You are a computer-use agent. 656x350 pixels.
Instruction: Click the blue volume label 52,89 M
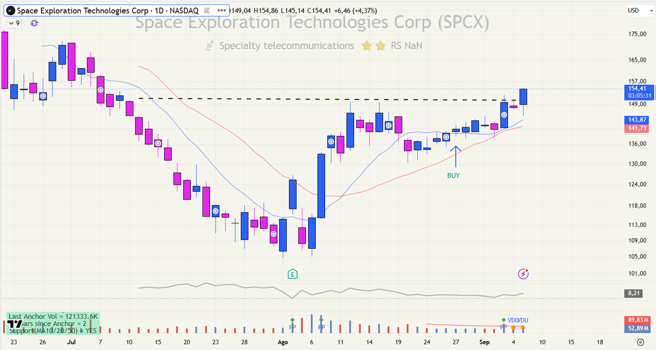tap(638, 329)
